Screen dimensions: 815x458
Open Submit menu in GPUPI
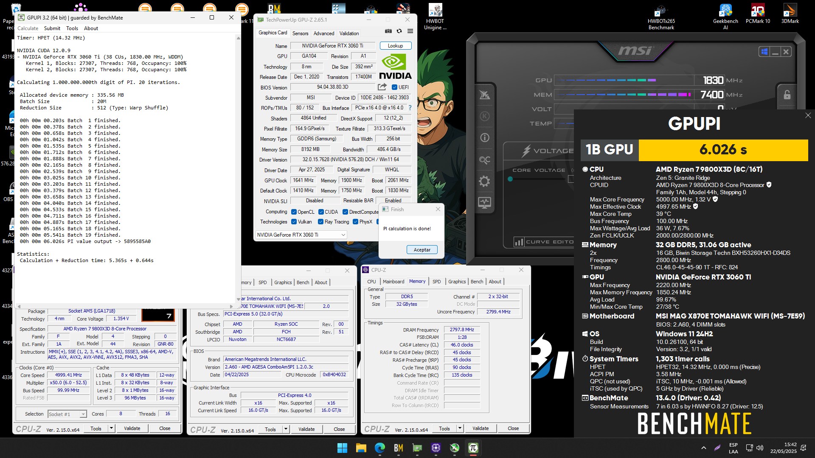coord(52,28)
